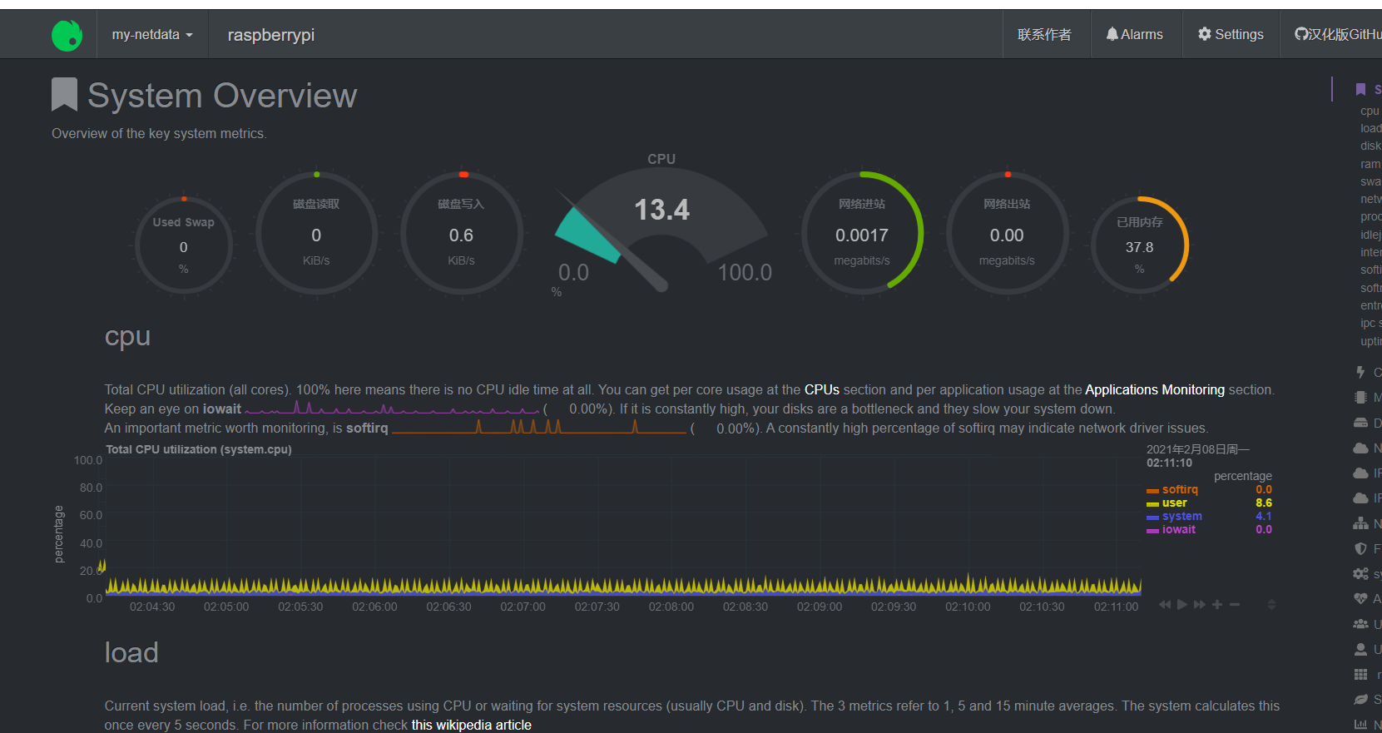Click the raspberrypi hostname
1382x733 pixels.
pos(271,35)
